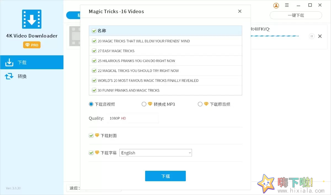Click the PRO badge under the logo

click(31, 45)
